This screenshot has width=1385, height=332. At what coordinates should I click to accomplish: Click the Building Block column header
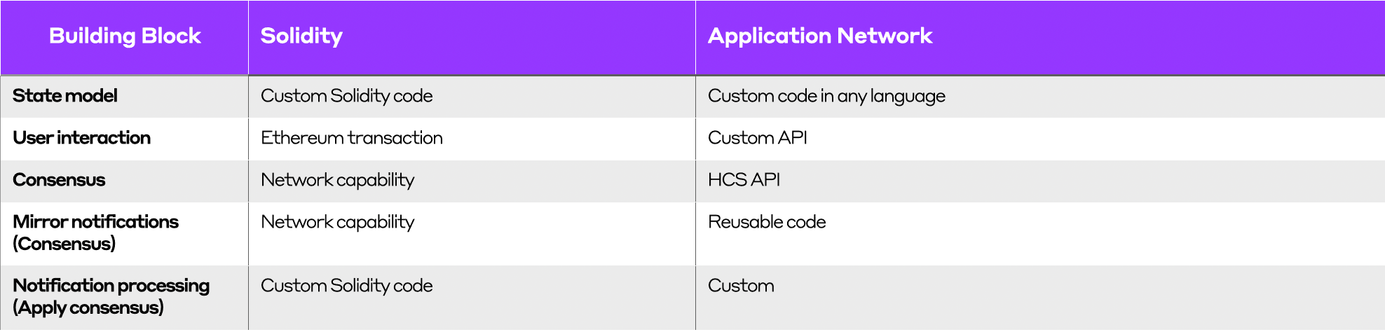point(125,36)
